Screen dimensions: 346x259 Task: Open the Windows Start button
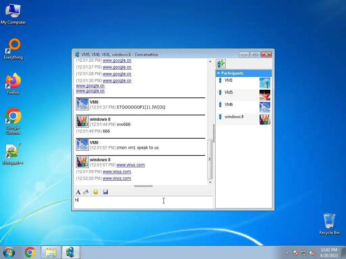click(9, 252)
